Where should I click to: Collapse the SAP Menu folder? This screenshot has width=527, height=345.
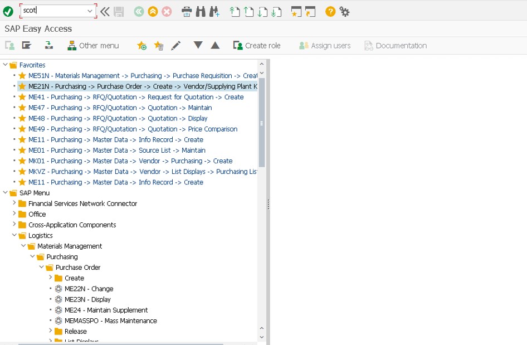[6, 192]
